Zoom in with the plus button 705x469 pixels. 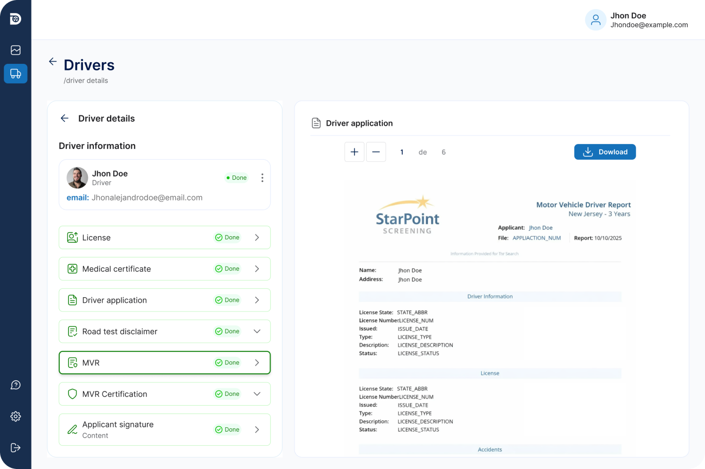point(354,152)
